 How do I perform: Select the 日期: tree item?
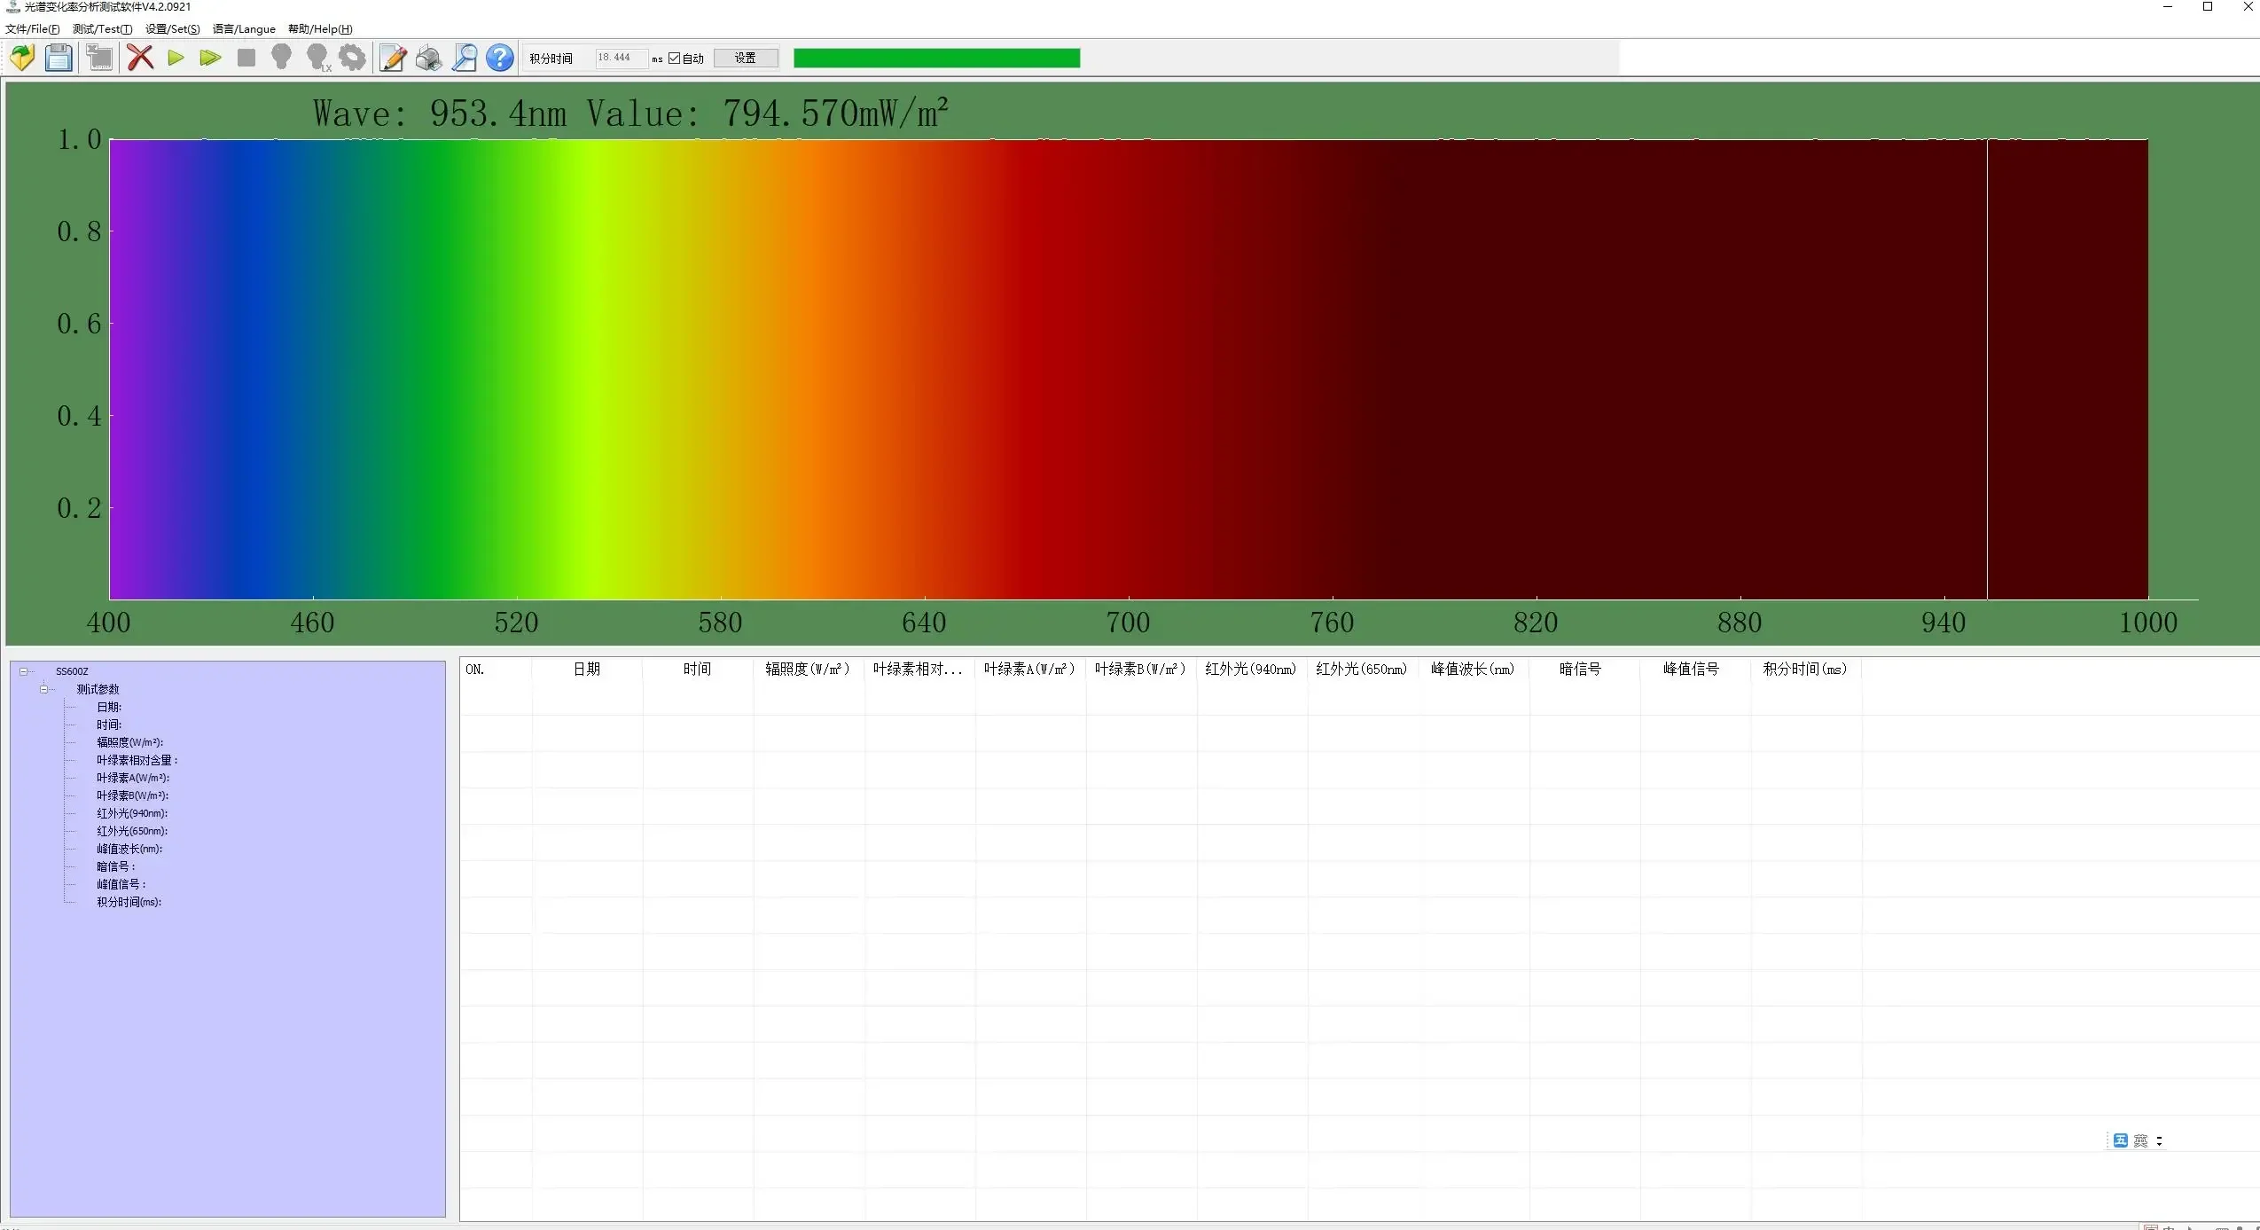click(x=109, y=707)
